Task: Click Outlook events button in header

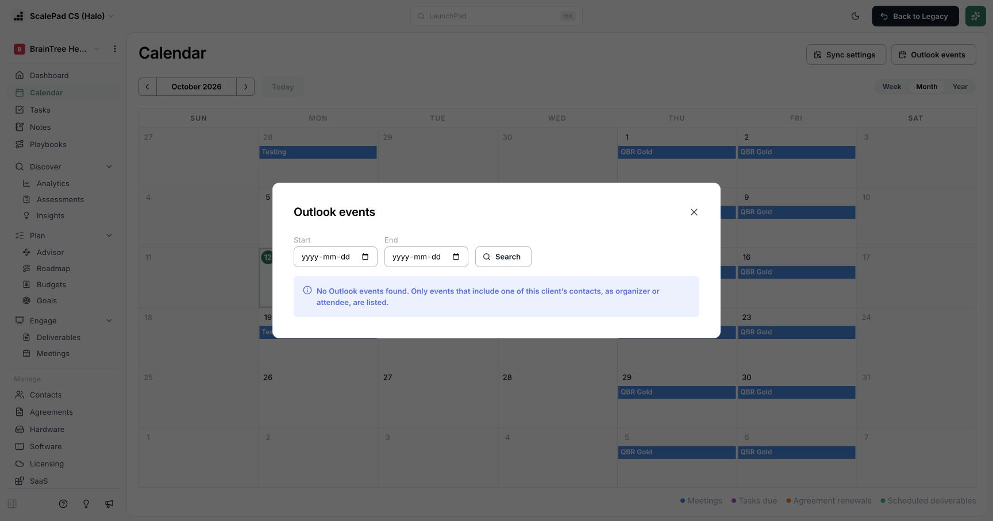Action: click(x=933, y=55)
